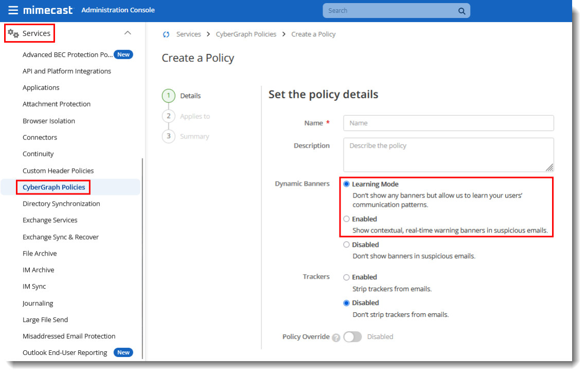586x375 pixels.
Task: Click the 'Dynamic Banners' field label
Action: (x=303, y=184)
